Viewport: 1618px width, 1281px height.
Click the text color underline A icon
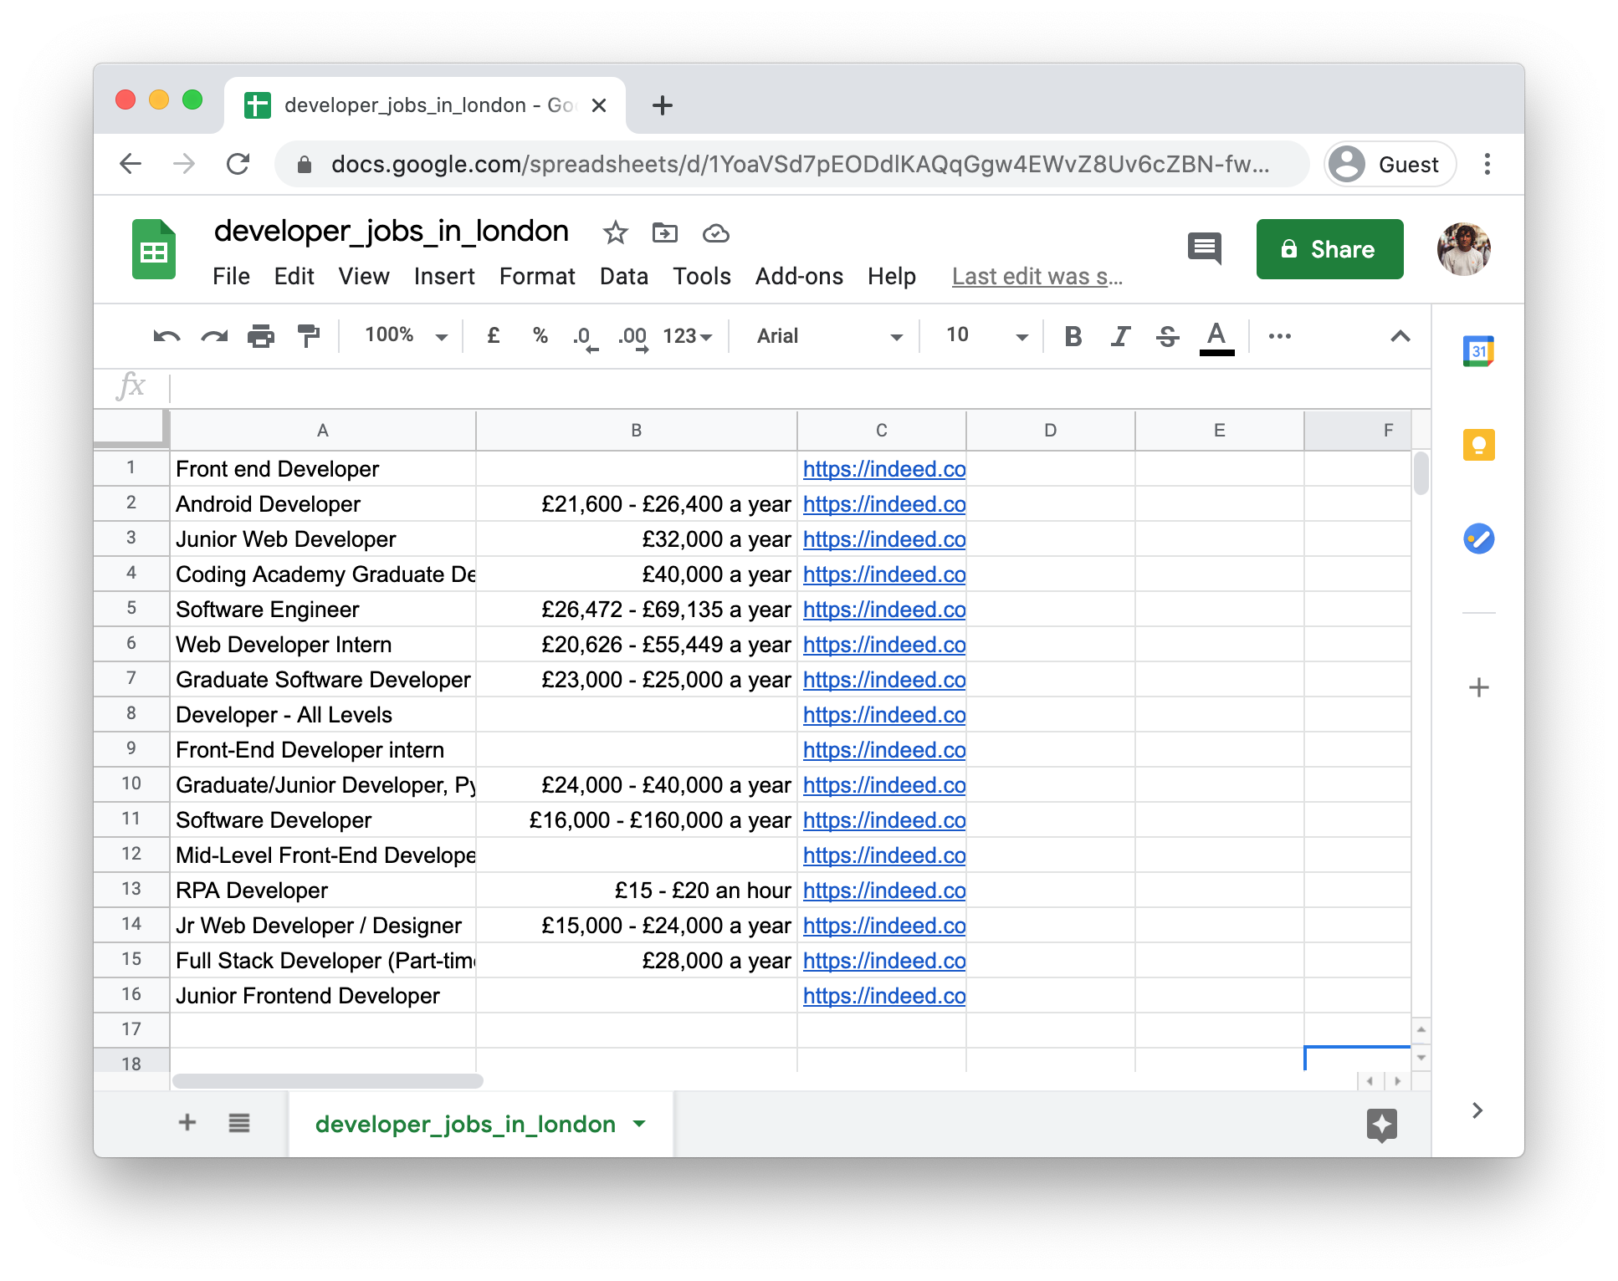[x=1216, y=337]
